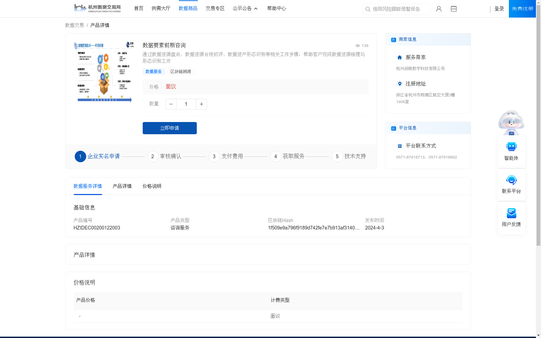Click the page vertical scrollbar
Image resolution: width=541 pixels, height=338 pixels.
(x=538, y=125)
